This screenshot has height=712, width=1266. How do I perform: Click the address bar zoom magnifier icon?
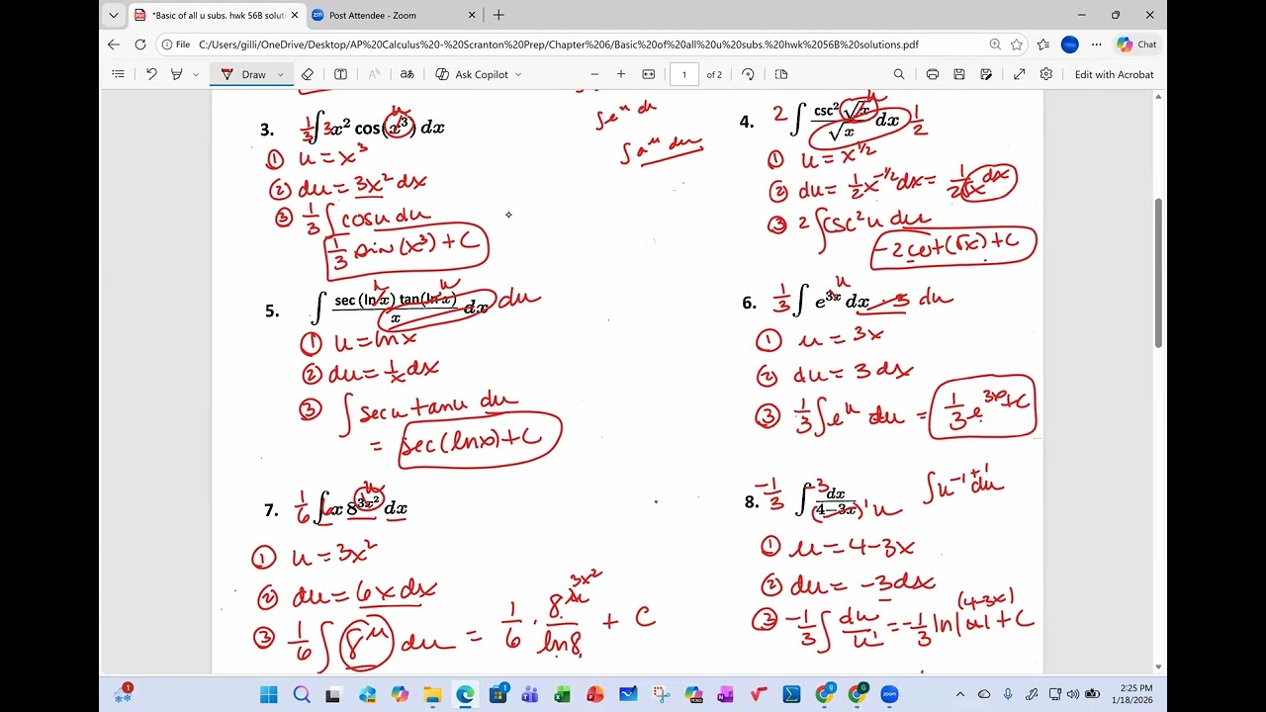(x=995, y=44)
